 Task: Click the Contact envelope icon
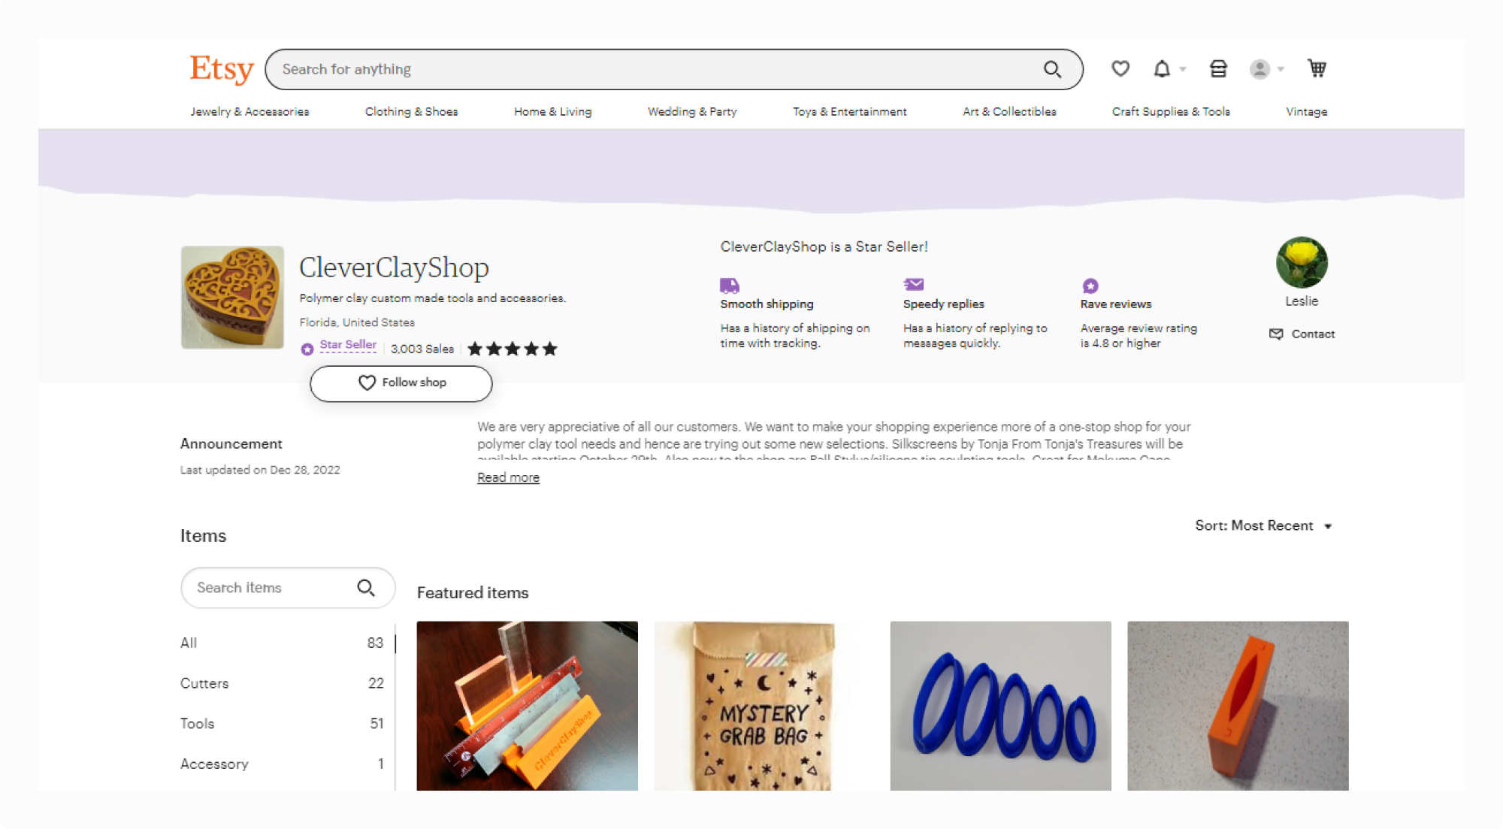[1276, 334]
